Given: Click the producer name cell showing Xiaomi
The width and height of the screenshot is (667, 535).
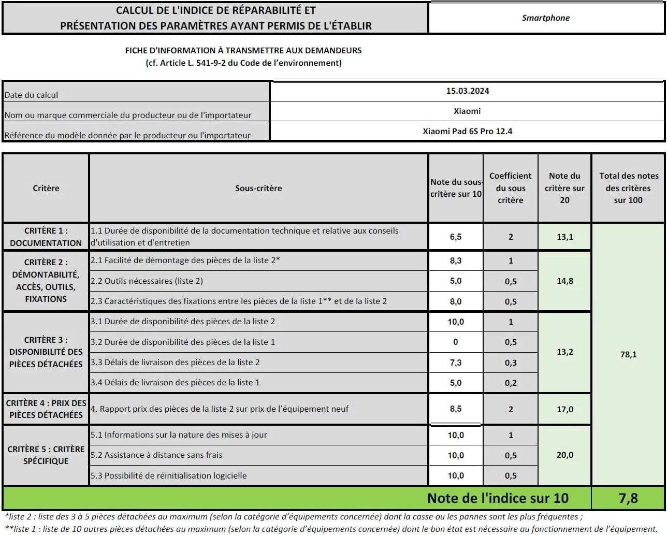Looking at the screenshot, I should tap(467, 111).
